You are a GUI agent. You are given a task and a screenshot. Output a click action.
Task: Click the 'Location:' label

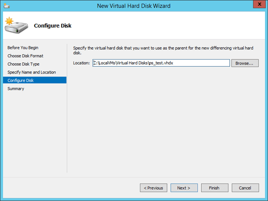(x=82, y=63)
